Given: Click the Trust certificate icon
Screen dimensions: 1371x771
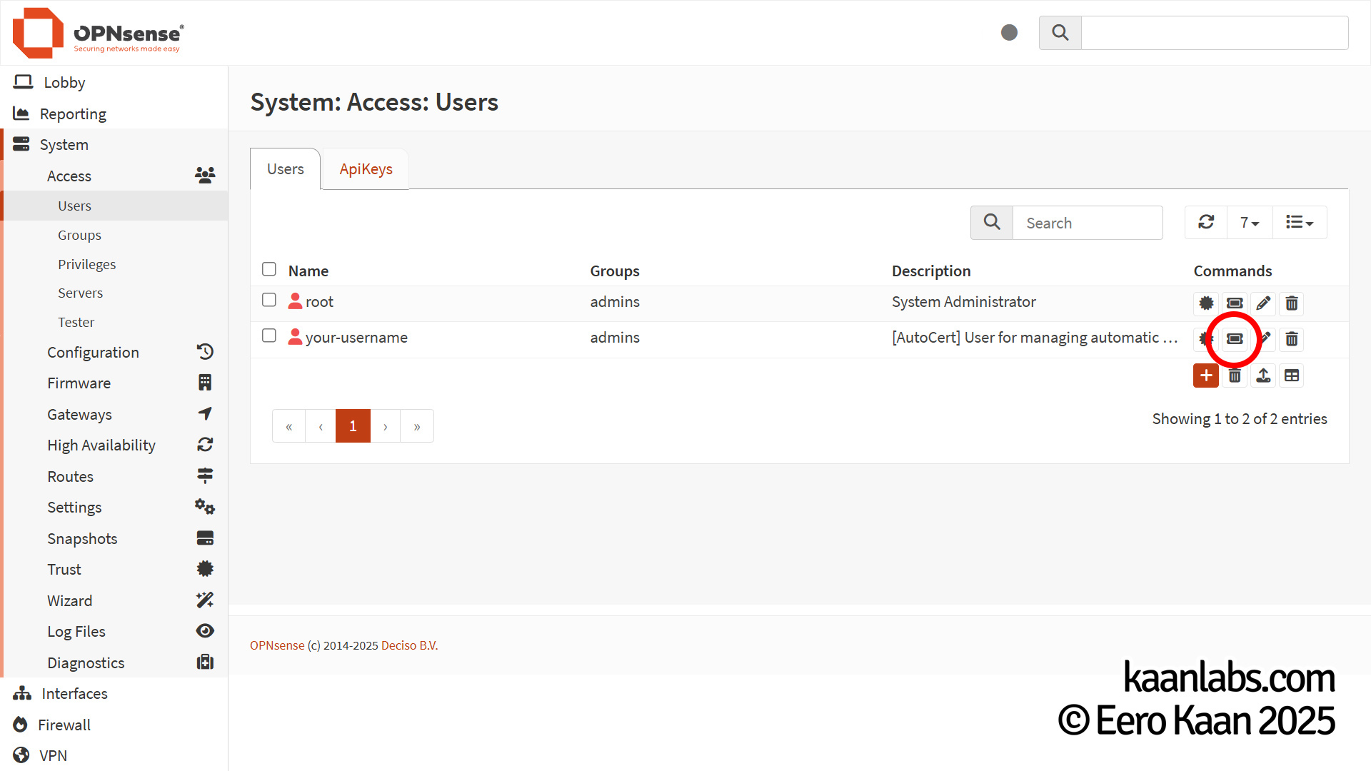Looking at the screenshot, I should [x=205, y=569].
